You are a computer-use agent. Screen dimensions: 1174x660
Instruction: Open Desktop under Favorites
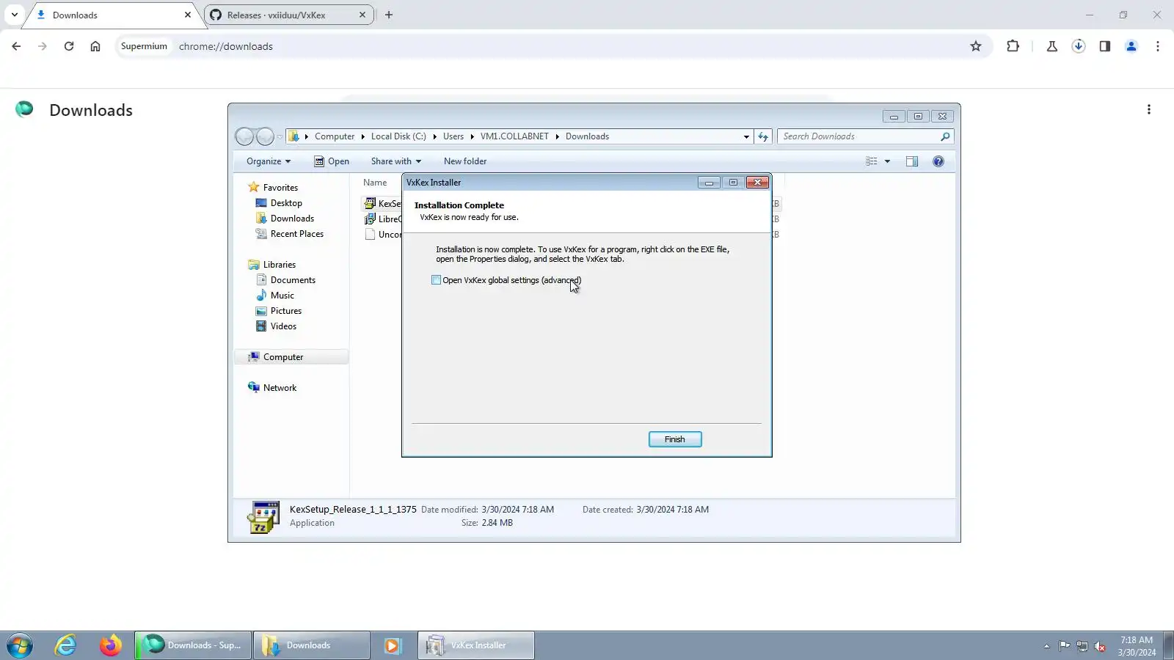pos(286,203)
